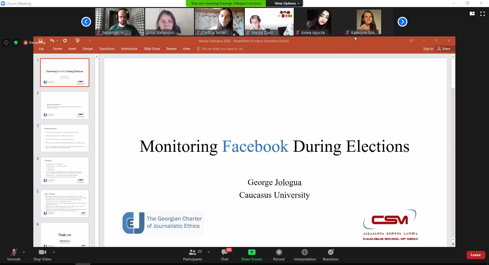489x265 pixels.
Task: Click the Redo/Repeat icon
Action: coord(65,40)
